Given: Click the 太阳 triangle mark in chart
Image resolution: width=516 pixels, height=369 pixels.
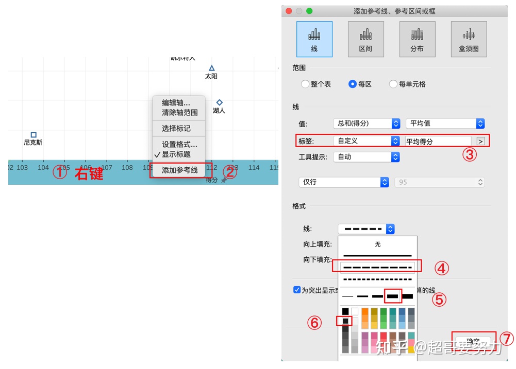Looking at the screenshot, I should pyautogui.click(x=211, y=68).
